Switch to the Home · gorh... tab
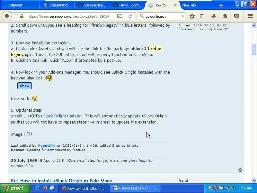This screenshot has width=257, height=193. [x=127, y=5]
